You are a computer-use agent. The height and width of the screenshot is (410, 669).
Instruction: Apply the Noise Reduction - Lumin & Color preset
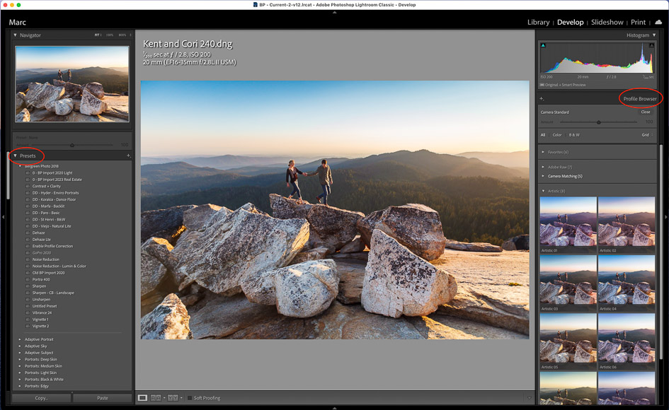(x=59, y=266)
